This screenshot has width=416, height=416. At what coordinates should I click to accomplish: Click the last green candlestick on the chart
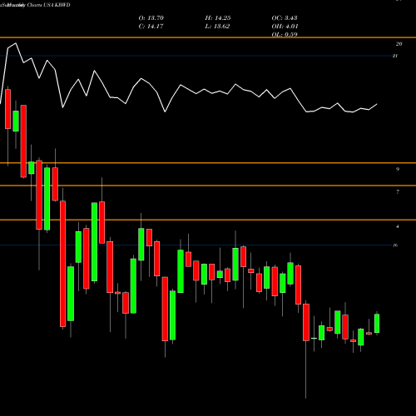click(377, 324)
